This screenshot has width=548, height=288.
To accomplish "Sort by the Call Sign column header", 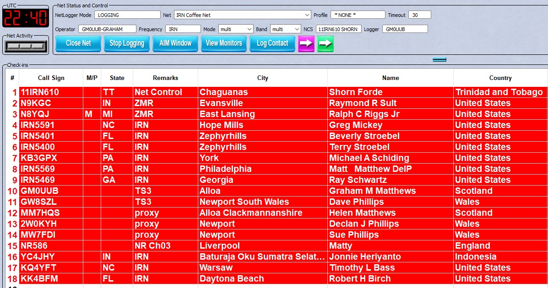I will click(x=51, y=78).
